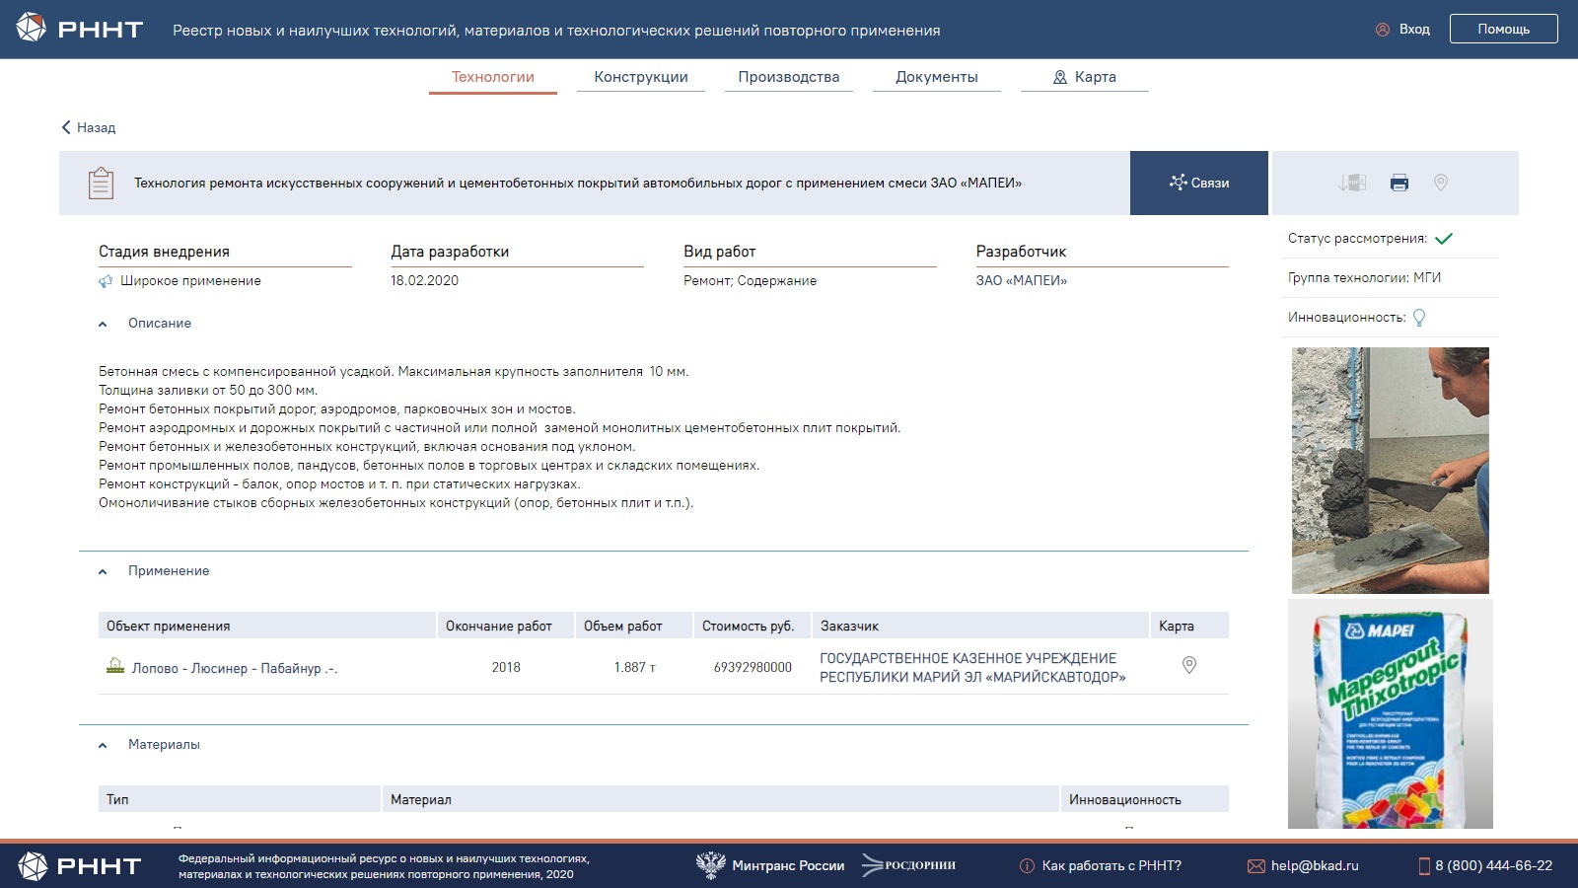Open customer МАРИЙСКАВТОДОР link
The height and width of the screenshot is (888, 1578).
[972, 667]
